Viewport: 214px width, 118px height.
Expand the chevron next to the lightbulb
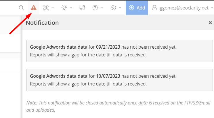[x=71, y=8]
